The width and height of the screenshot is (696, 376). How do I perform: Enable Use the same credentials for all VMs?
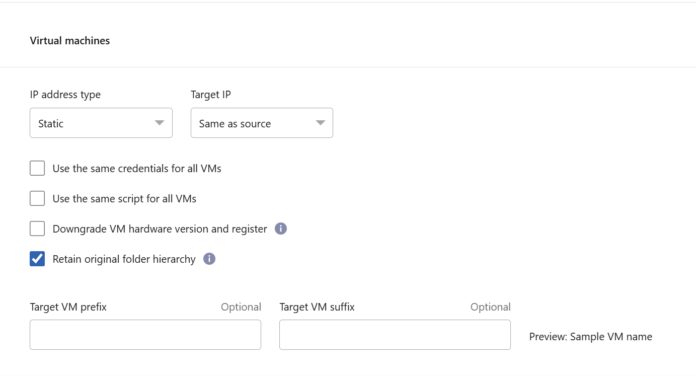coord(37,169)
